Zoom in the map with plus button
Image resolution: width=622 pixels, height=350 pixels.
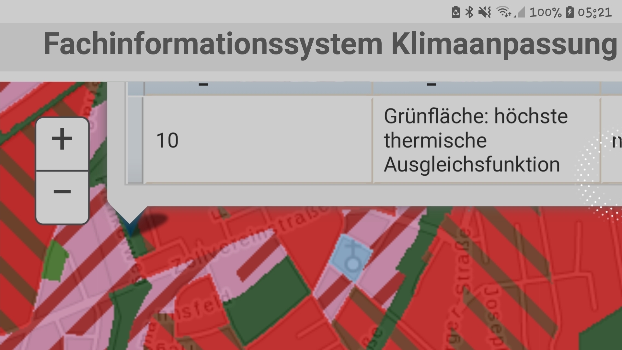click(x=62, y=139)
